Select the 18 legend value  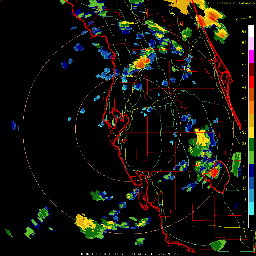click(244, 166)
